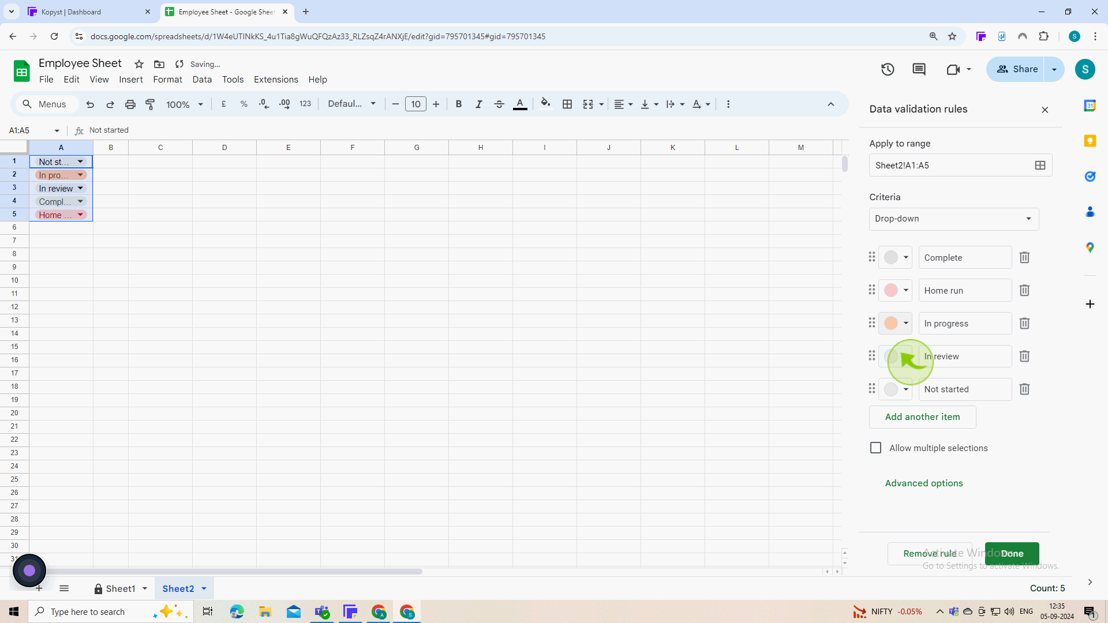This screenshot has height=623, width=1108.
Task: Change color of Complete item
Action: 895,257
